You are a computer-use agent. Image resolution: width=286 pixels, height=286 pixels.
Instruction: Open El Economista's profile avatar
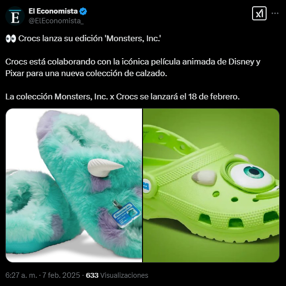point(15,16)
